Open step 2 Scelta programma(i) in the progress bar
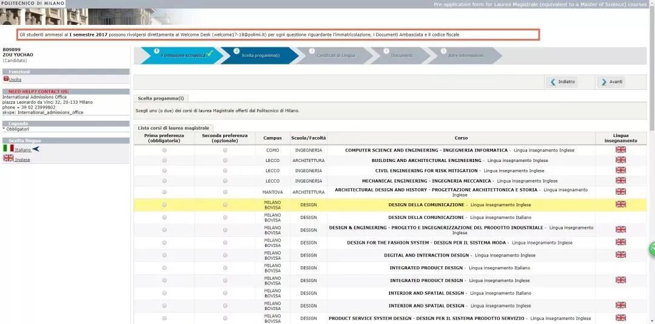 point(260,55)
